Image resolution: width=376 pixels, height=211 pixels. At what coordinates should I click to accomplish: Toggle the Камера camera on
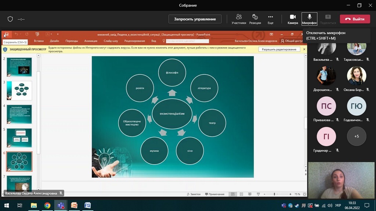point(293,19)
